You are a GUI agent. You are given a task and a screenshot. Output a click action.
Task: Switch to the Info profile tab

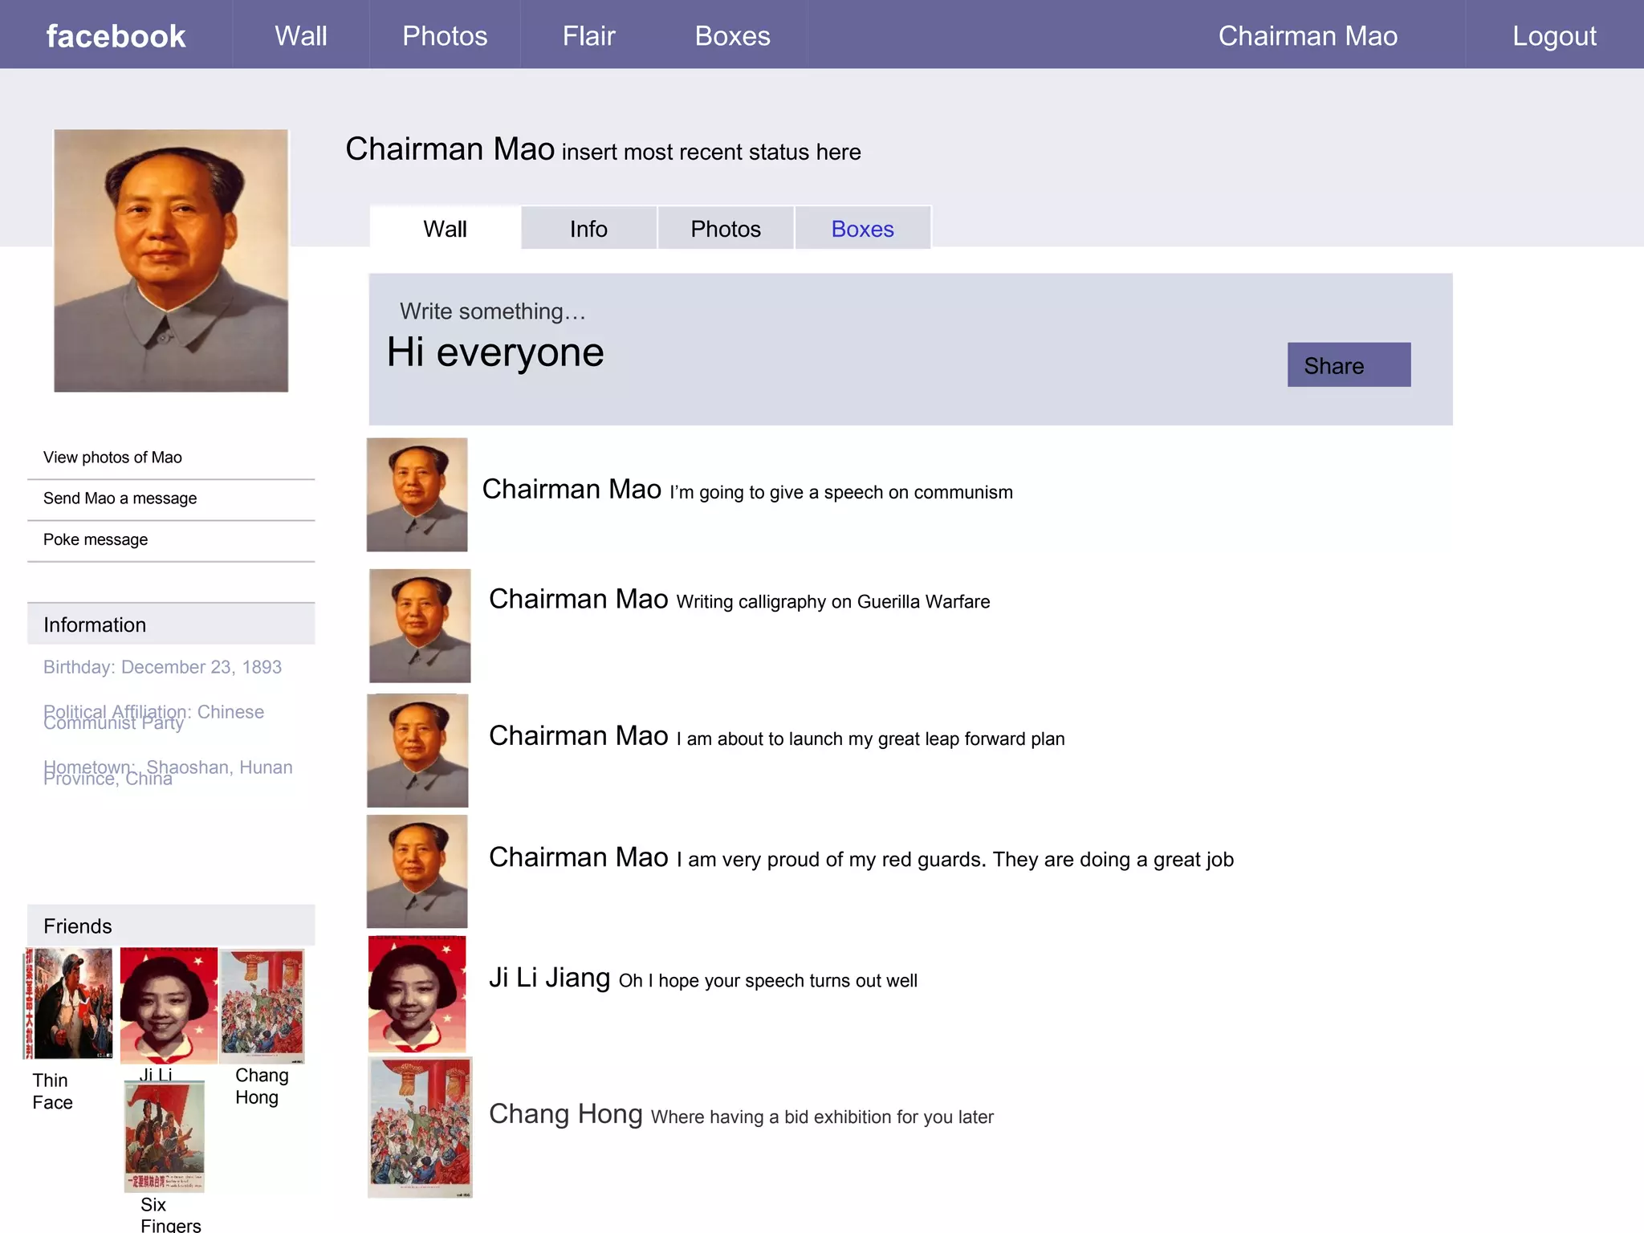588,229
